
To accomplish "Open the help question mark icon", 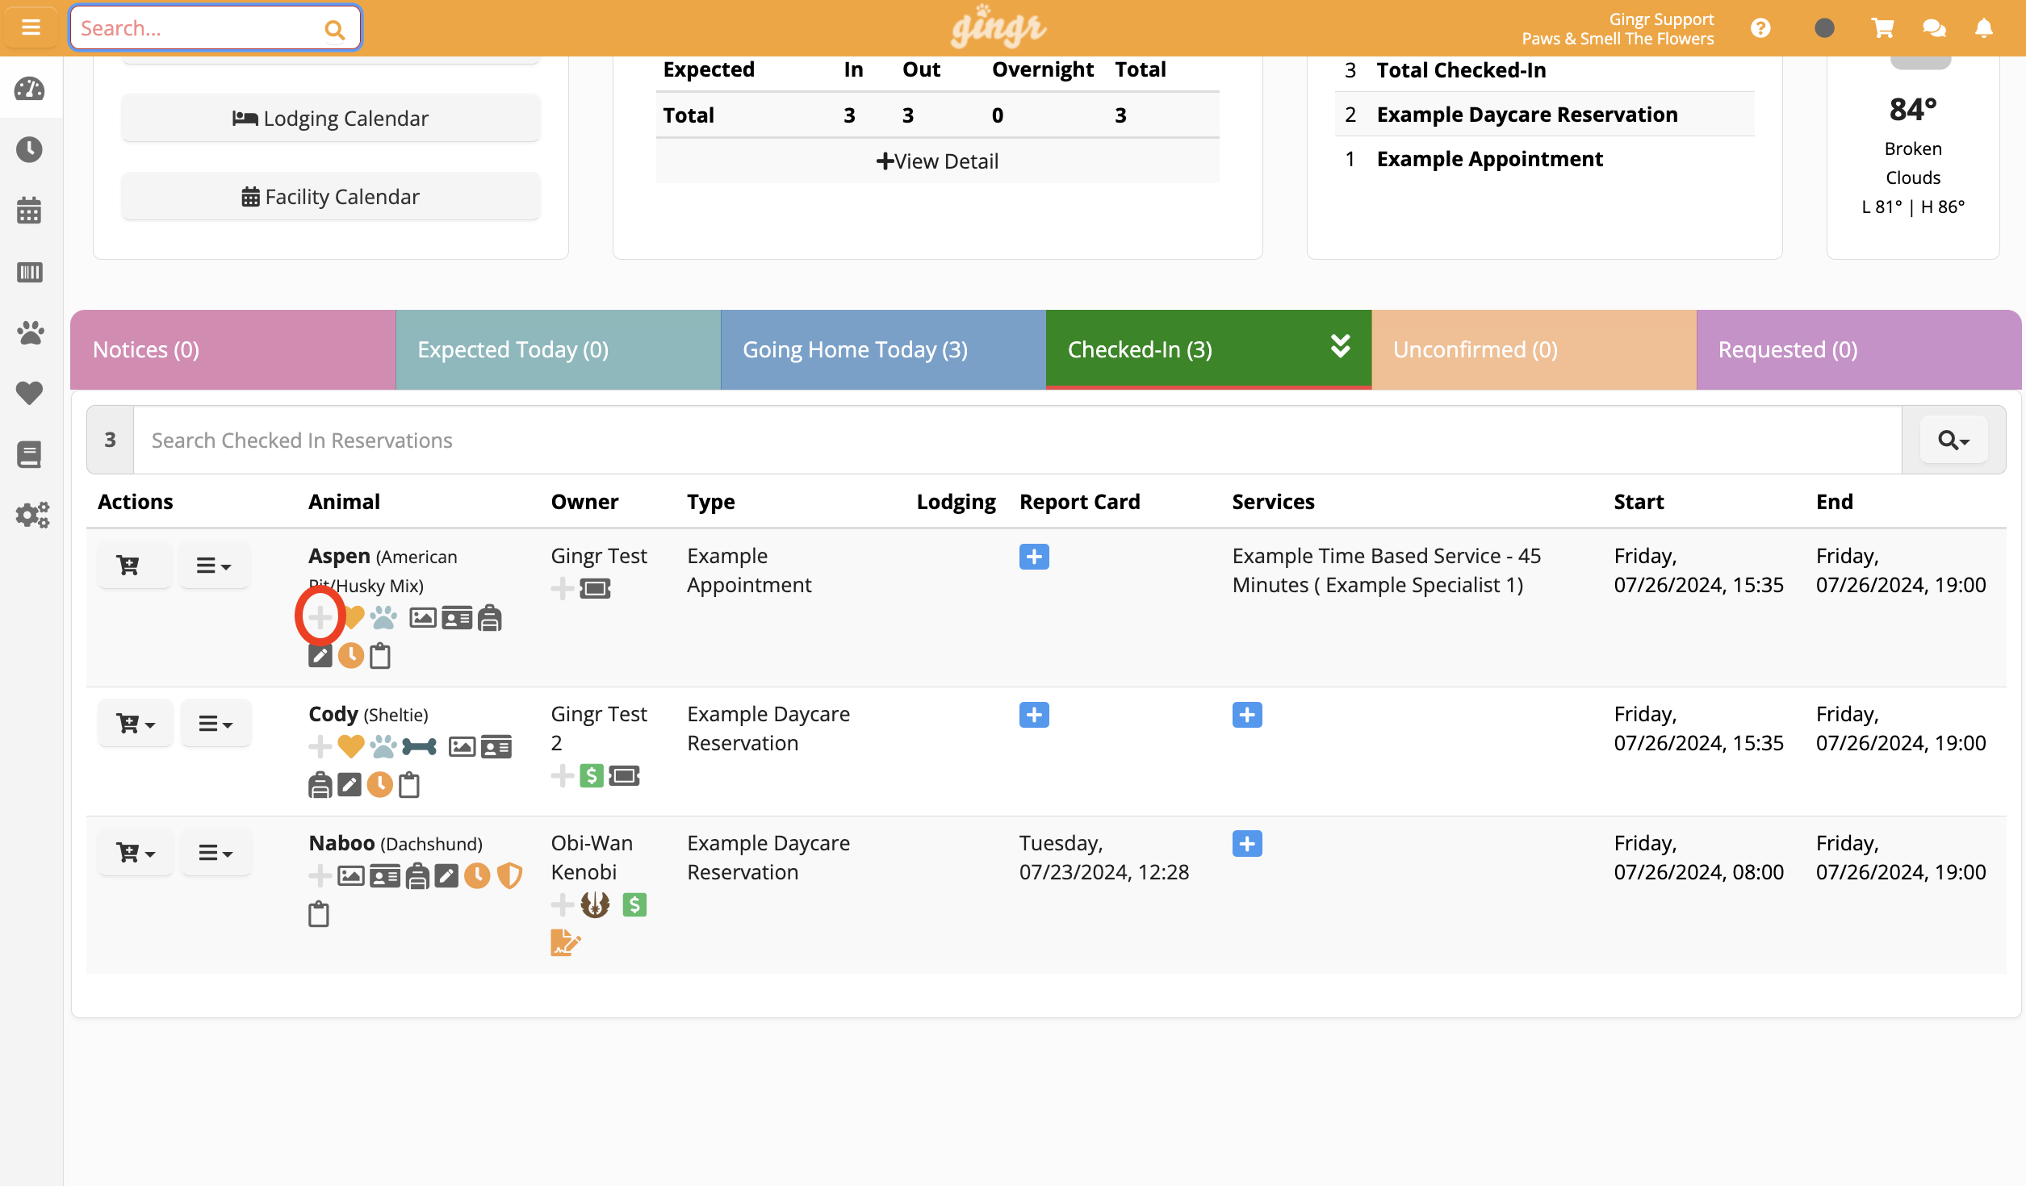I will [x=1760, y=28].
